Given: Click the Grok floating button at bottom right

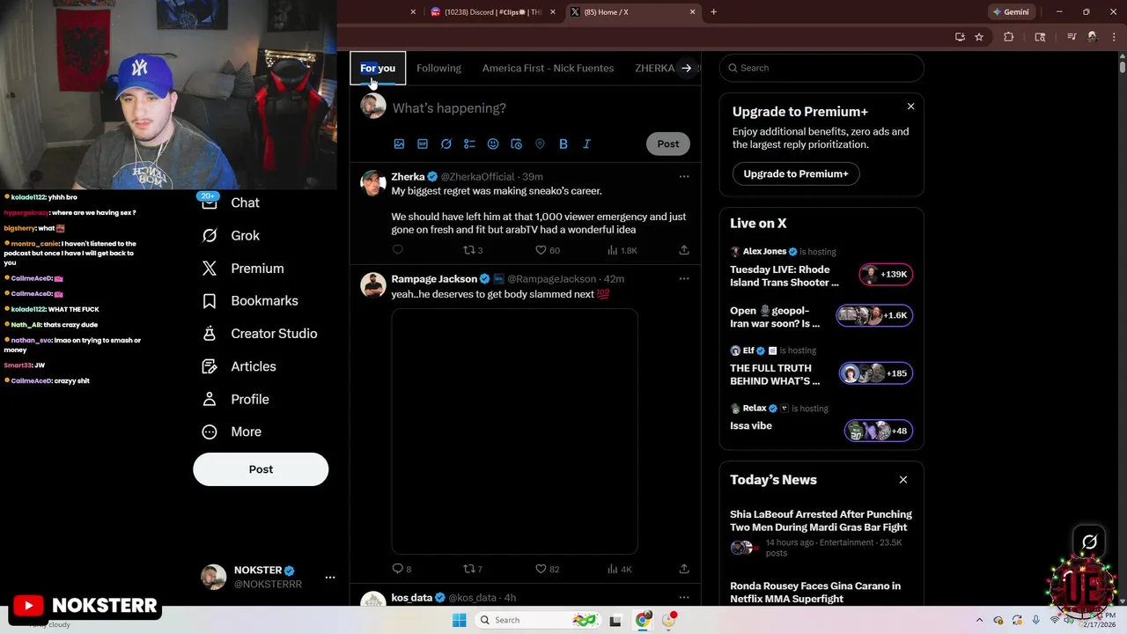Looking at the screenshot, I should click(1089, 542).
